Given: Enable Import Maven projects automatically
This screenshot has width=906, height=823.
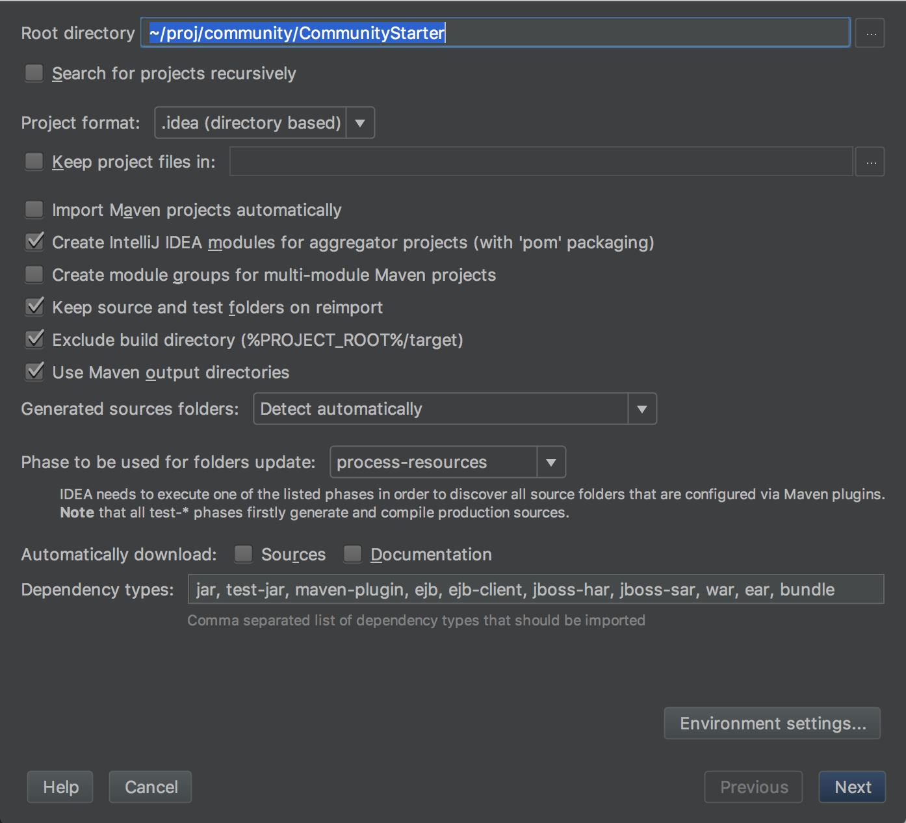Looking at the screenshot, I should point(34,209).
